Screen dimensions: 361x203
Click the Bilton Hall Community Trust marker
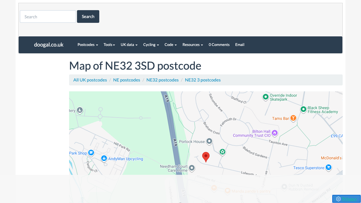click(274, 133)
